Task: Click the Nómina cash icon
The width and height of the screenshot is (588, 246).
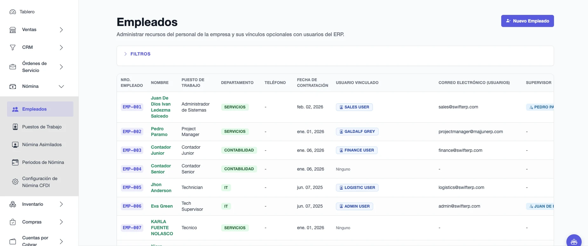Action: click(13, 87)
